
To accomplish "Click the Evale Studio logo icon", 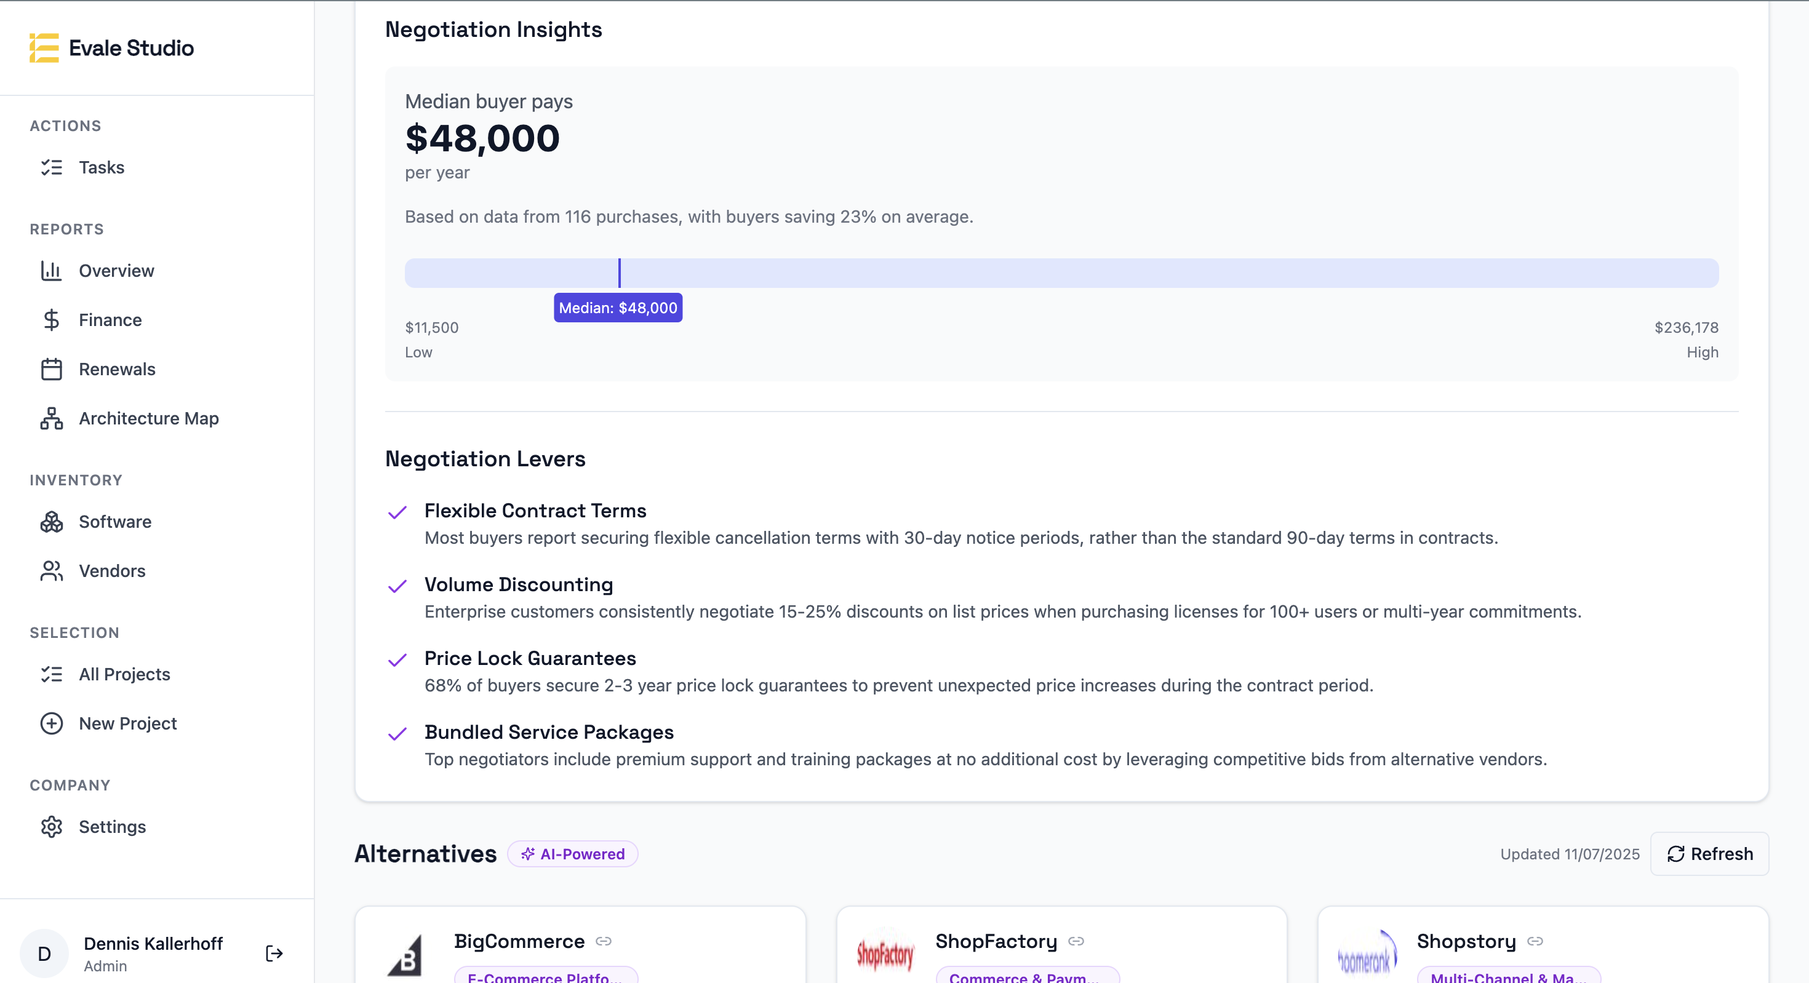I will (44, 48).
